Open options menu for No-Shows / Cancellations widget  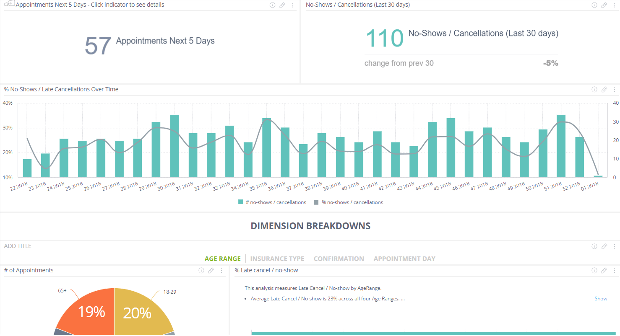click(615, 5)
